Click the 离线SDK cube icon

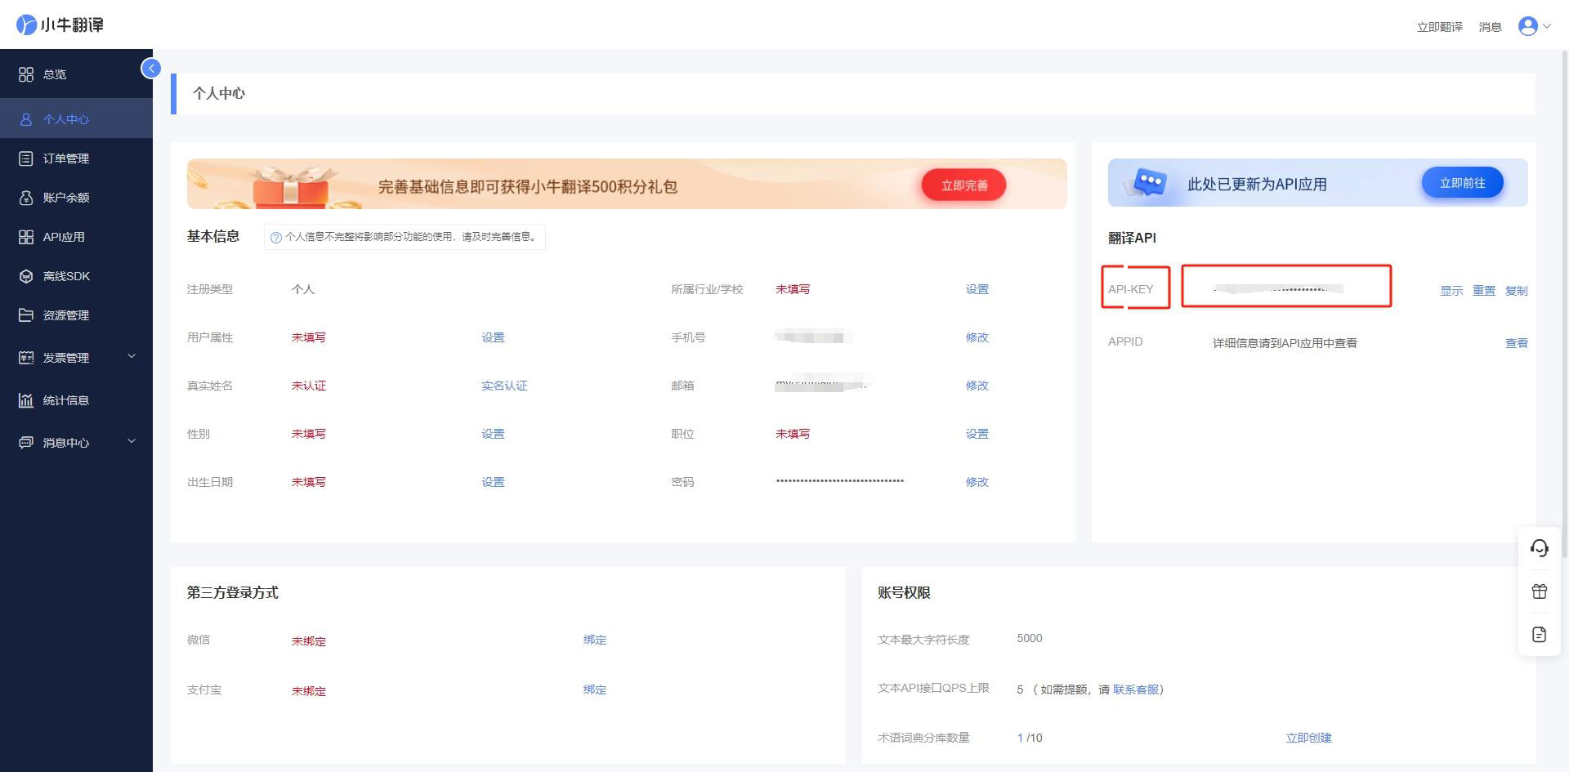[x=26, y=276]
